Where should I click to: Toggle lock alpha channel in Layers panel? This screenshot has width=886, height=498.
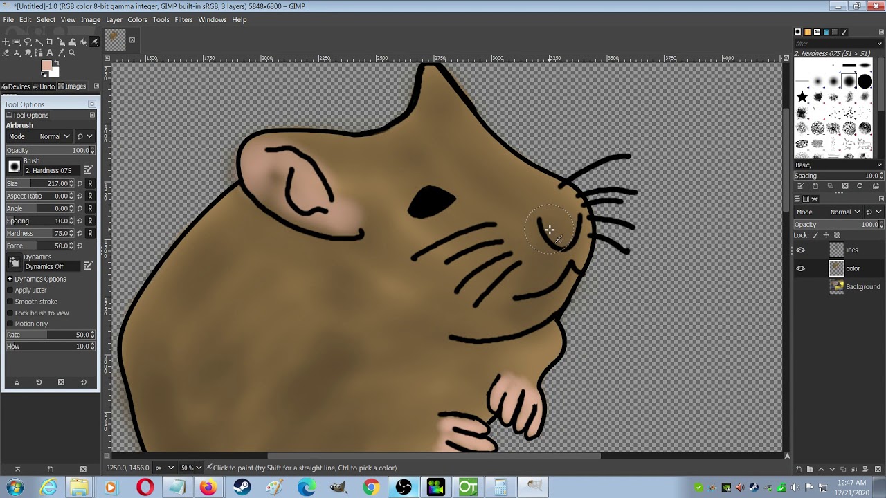[836, 235]
